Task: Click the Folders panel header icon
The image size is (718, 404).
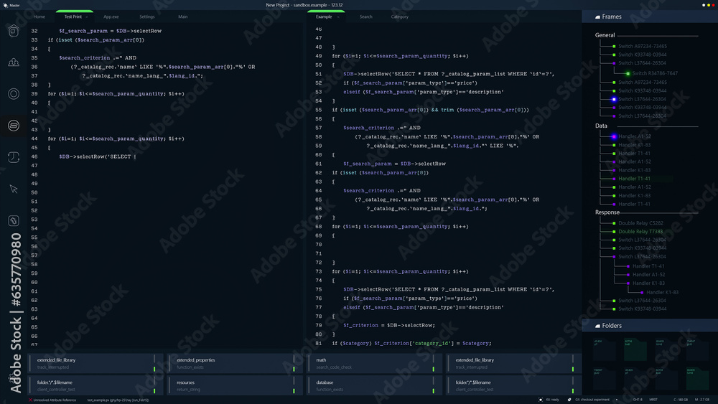Action: point(597,327)
